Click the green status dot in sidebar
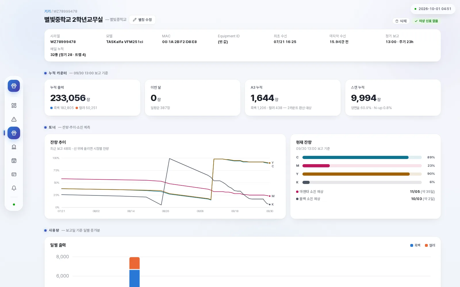 point(14,205)
